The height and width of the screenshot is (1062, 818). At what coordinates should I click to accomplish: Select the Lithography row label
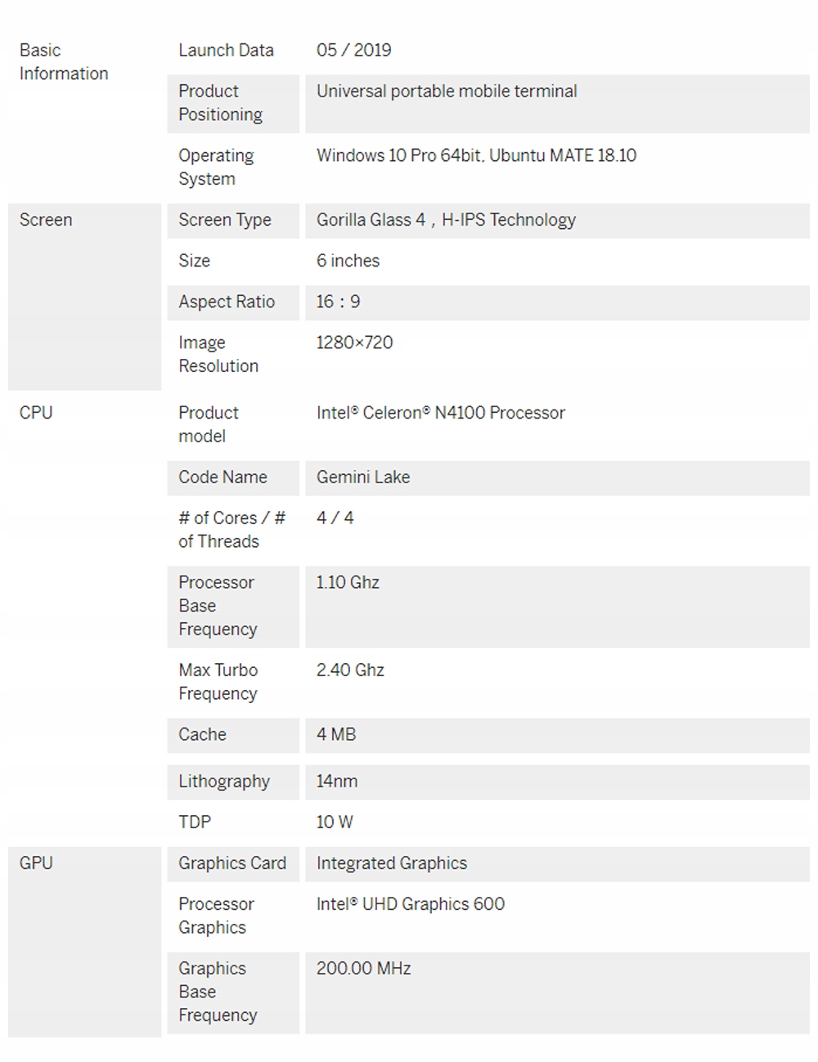(224, 782)
